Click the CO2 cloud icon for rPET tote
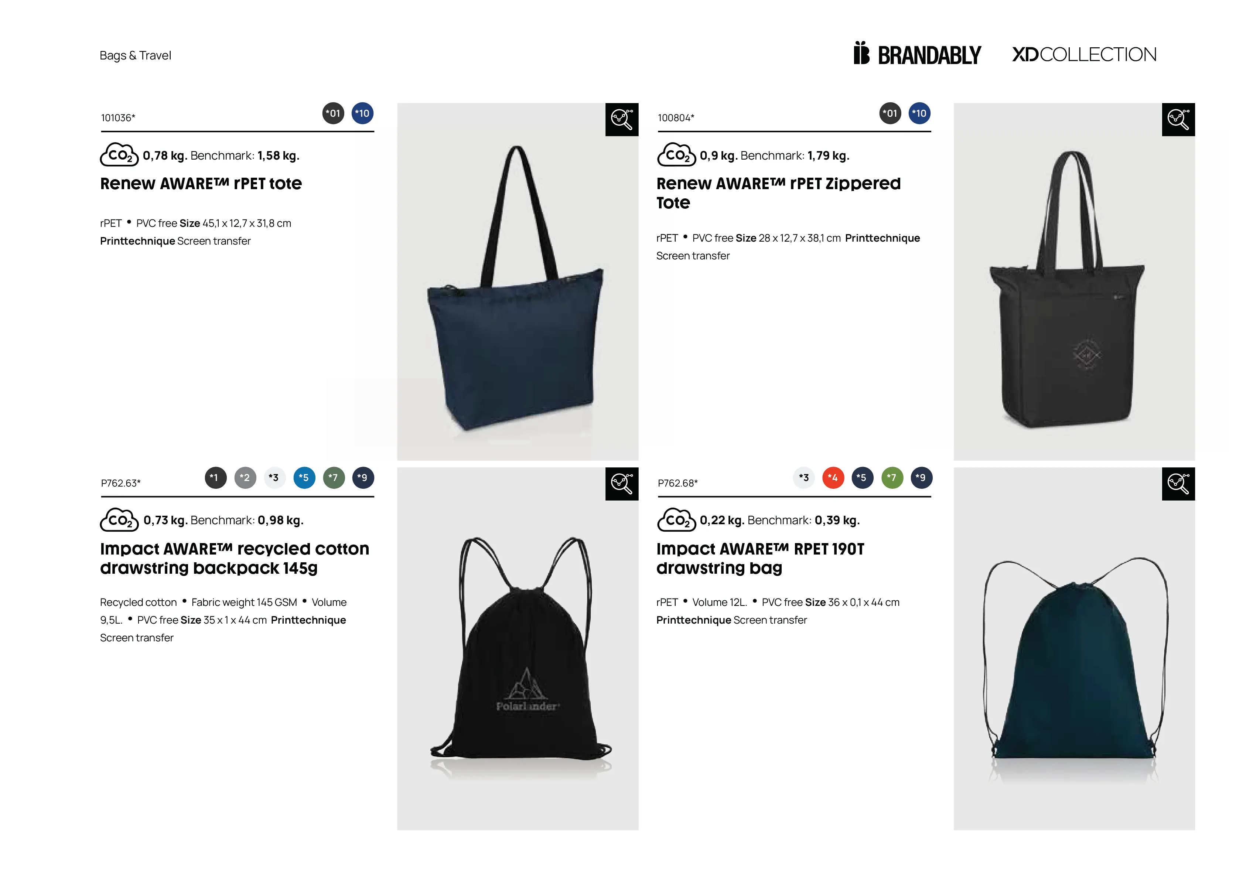 (x=119, y=155)
